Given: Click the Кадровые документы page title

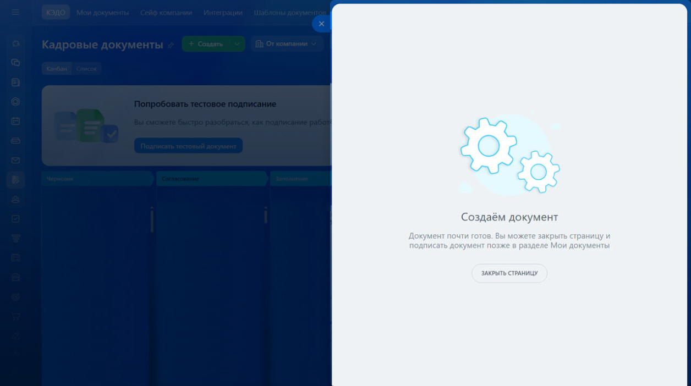Looking at the screenshot, I should [x=102, y=45].
